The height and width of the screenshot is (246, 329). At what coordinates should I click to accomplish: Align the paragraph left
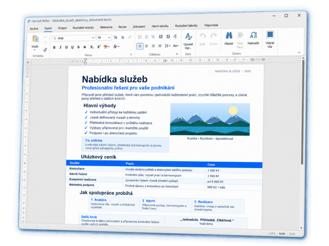(140, 46)
